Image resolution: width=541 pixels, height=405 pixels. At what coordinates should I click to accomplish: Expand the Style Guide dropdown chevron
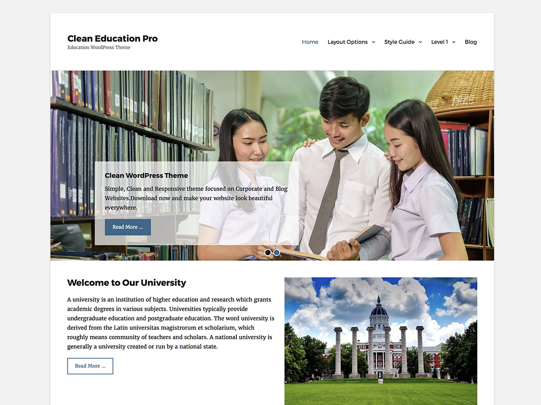coord(420,42)
